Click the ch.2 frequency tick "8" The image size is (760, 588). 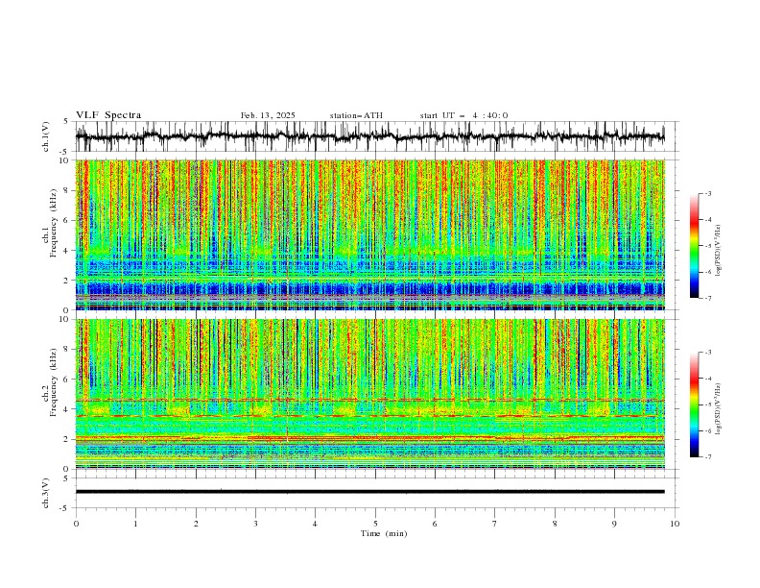click(x=67, y=350)
